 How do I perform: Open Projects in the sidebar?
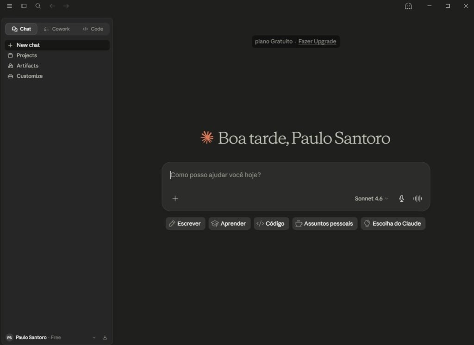(x=57, y=55)
